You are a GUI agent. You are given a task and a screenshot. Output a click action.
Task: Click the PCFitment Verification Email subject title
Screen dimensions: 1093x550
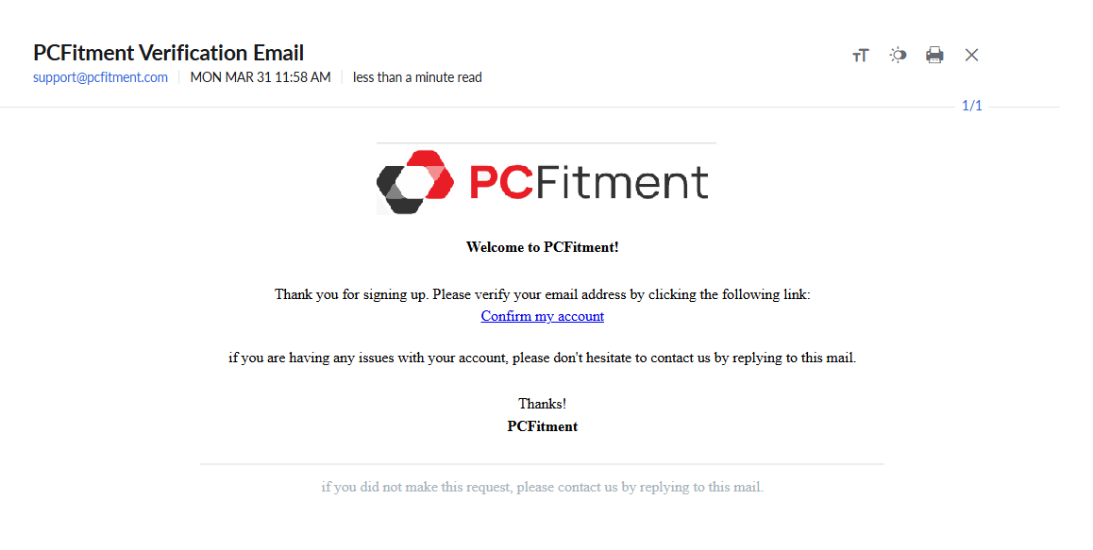click(168, 53)
